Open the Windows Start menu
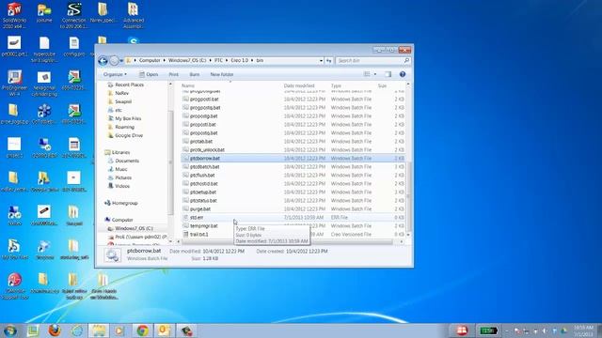Image resolution: width=602 pixels, height=338 pixels. [x=10, y=330]
